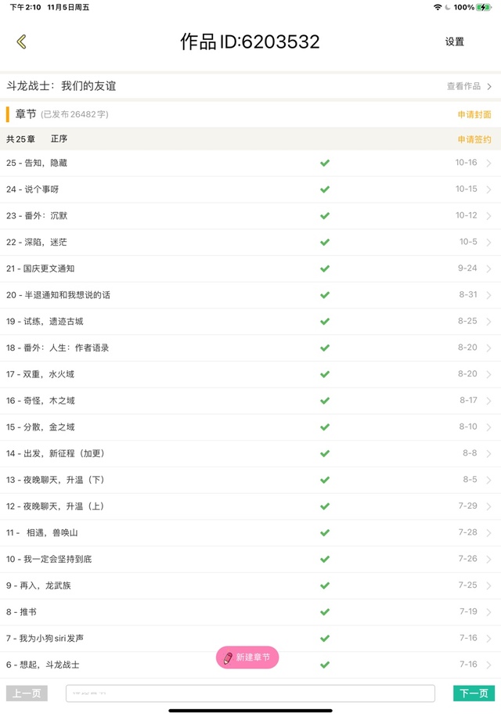
Task: Click green checkmark for chapter 8 推书
Action: [x=325, y=612]
